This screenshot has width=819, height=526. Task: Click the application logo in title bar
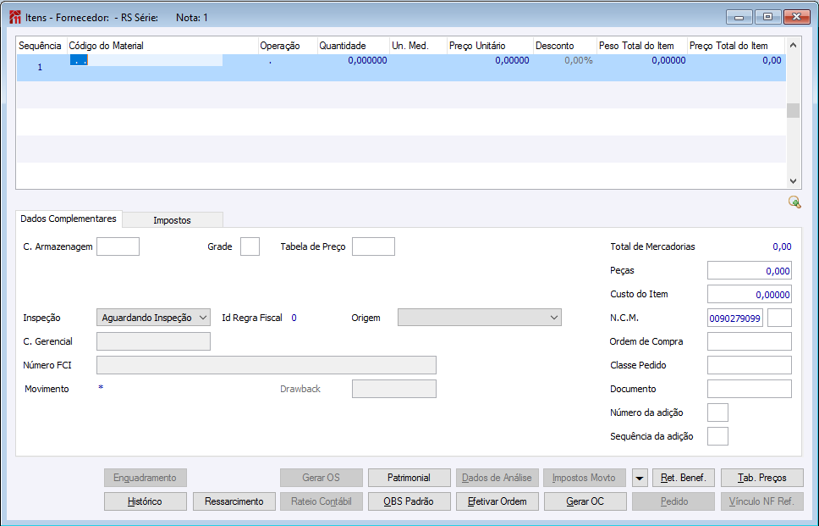click(x=15, y=17)
